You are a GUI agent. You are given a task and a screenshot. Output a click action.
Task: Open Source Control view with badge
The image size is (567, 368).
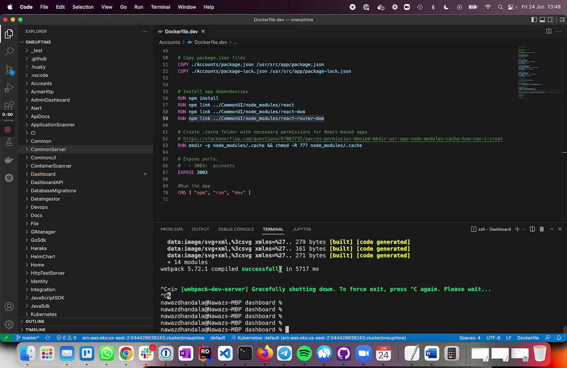[x=9, y=70]
